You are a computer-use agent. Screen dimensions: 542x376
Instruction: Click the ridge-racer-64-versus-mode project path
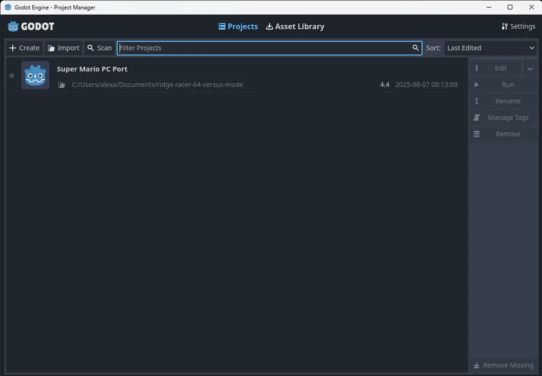click(157, 85)
